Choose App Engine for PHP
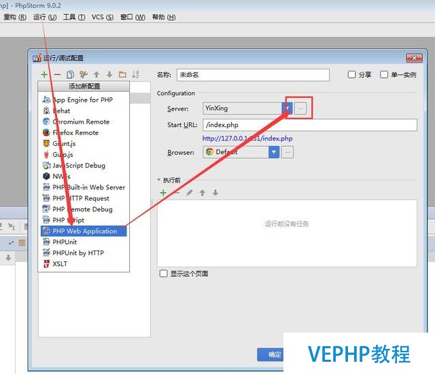 tap(84, 100)
